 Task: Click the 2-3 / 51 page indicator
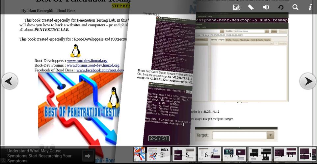[159, 138]
